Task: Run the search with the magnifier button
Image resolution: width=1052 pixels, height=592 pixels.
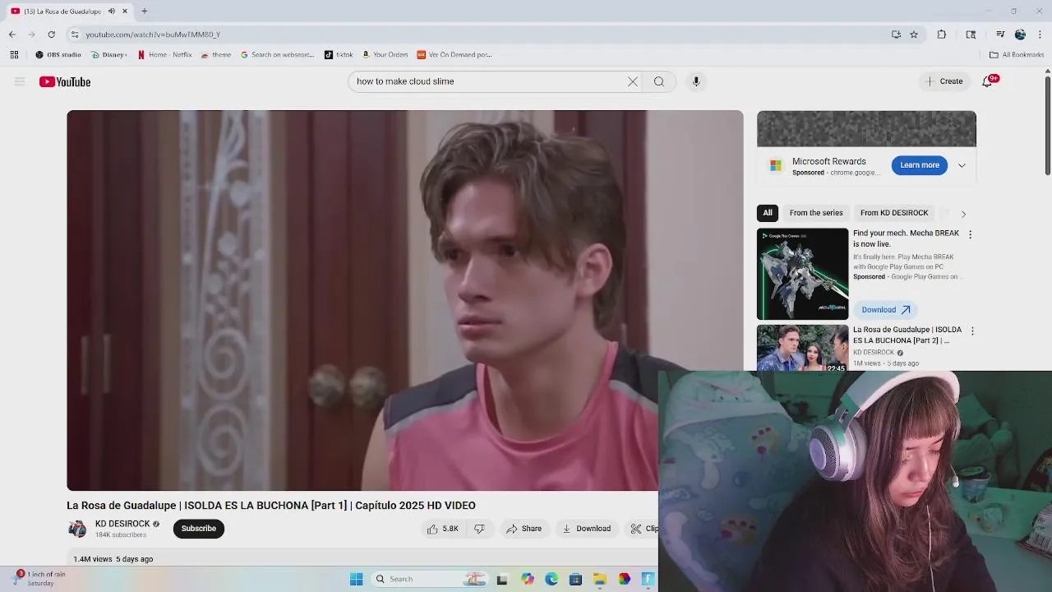Action: [x=659, y=81]
